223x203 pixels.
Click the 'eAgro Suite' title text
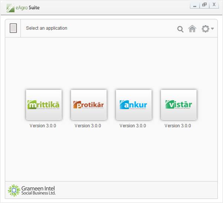click(x=28, y=7)
